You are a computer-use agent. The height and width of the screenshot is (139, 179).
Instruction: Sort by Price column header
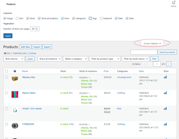[x=106, y=71]
